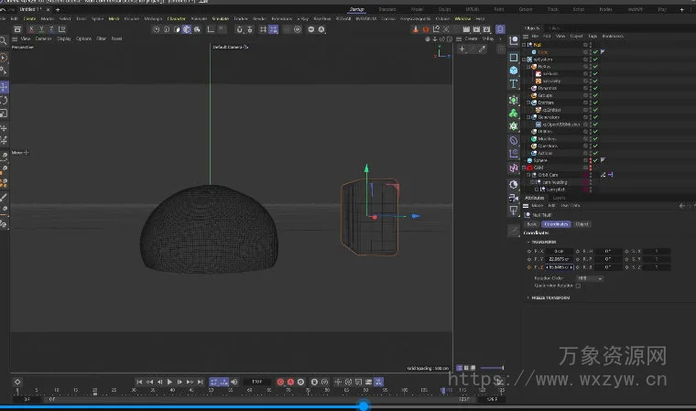Open the Layers panel tab
Image resolution: width=696 pixels, height=411 pixels.
pos(559,198)
